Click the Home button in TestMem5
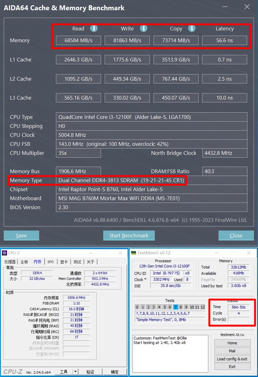Image resolution: width=258 pixels, height=377 pixels. 232,343
